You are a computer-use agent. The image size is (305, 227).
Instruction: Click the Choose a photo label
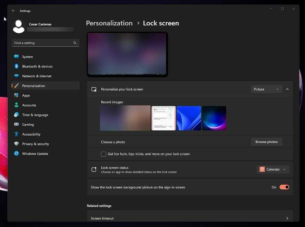pos(113,142)
